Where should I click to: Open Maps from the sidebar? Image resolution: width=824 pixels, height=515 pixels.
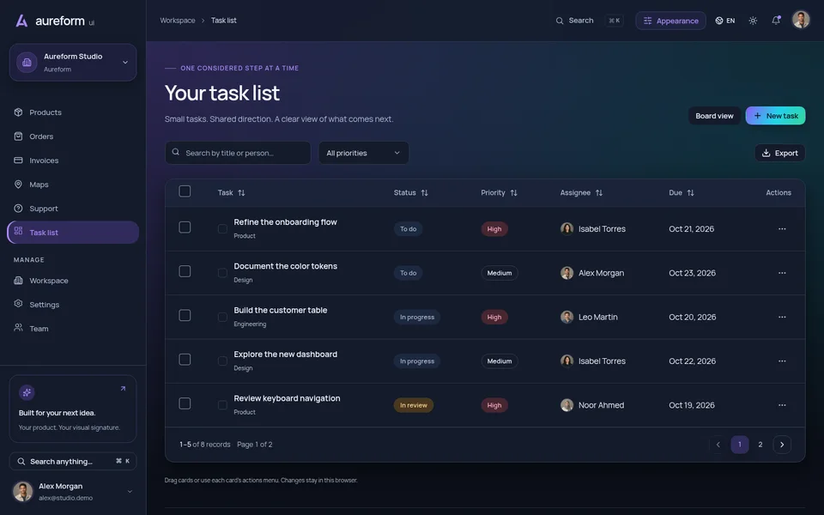(73, 185)
